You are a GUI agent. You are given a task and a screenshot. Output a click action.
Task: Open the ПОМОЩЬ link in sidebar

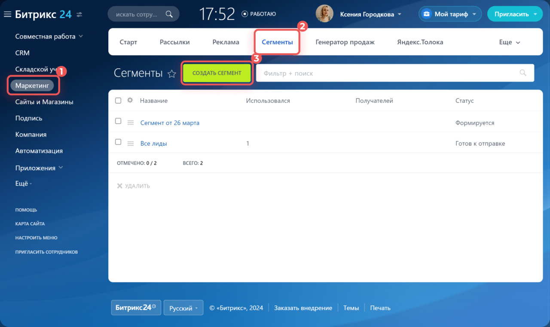[x=26, y=210]
